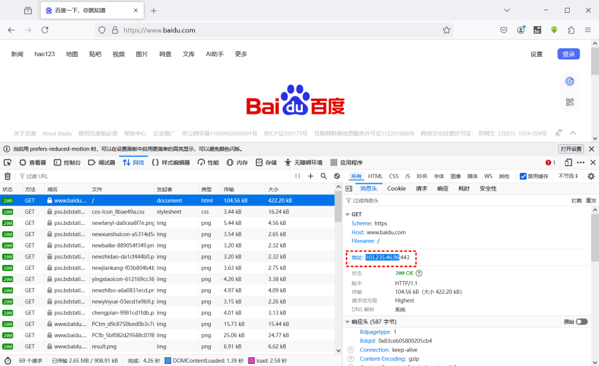Open the Baidu 设置 link
The height and width of the screenshot is (366, 599).
pyautogui.click(x=536, y=54)
